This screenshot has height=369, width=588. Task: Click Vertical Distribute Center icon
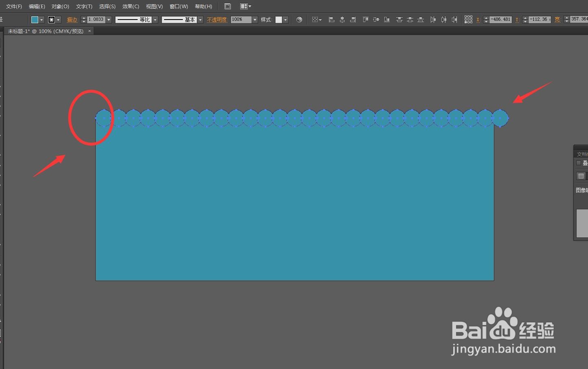point(410,20)
